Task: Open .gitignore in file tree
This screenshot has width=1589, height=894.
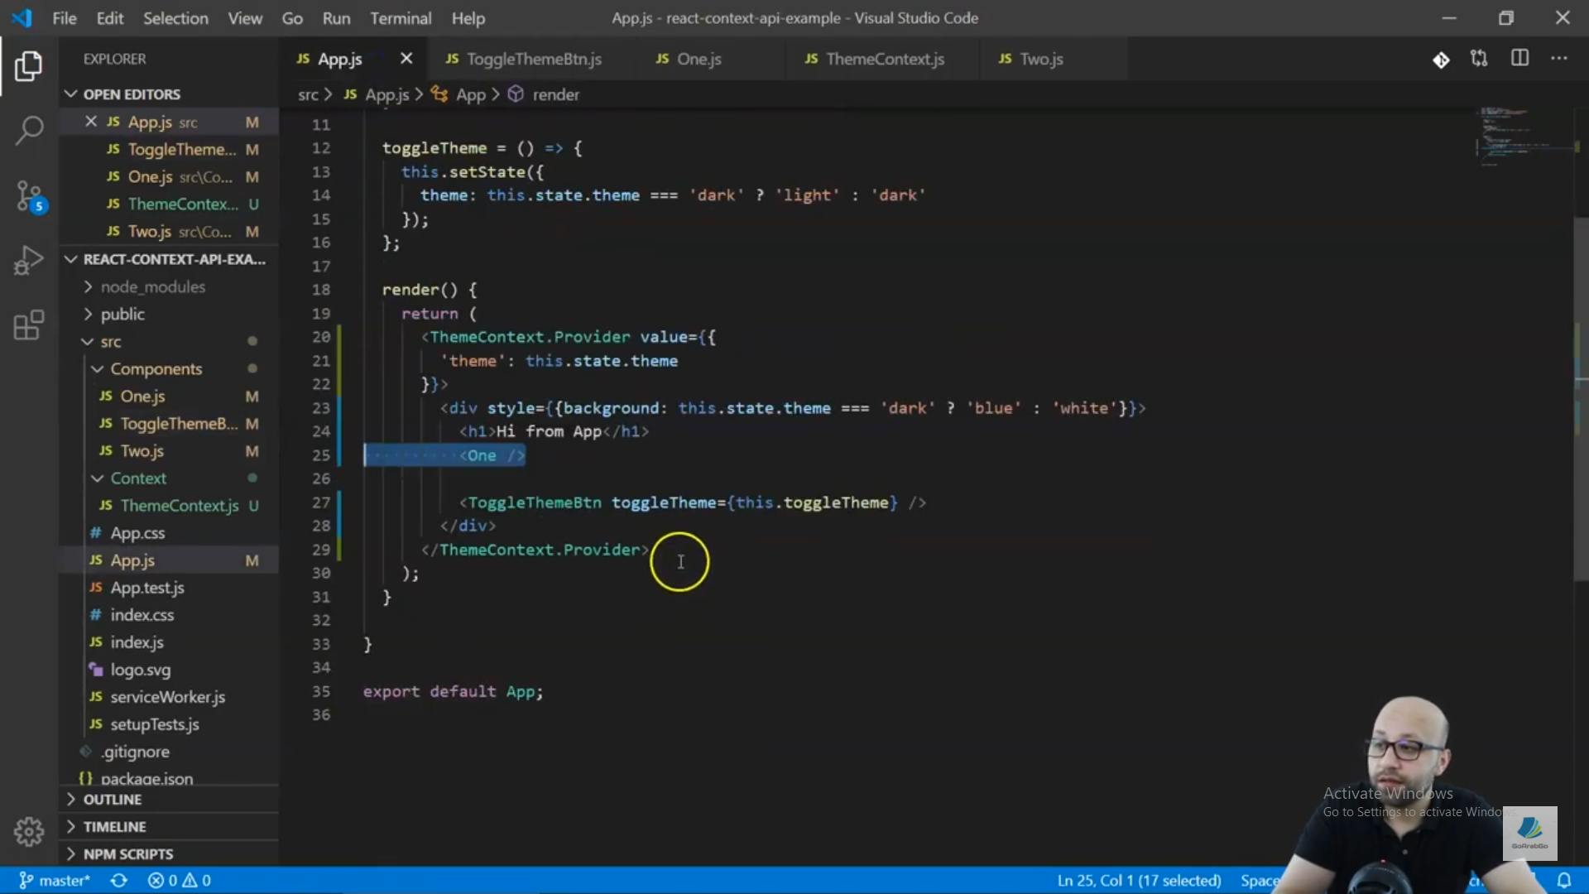Action: pos(169,751)
